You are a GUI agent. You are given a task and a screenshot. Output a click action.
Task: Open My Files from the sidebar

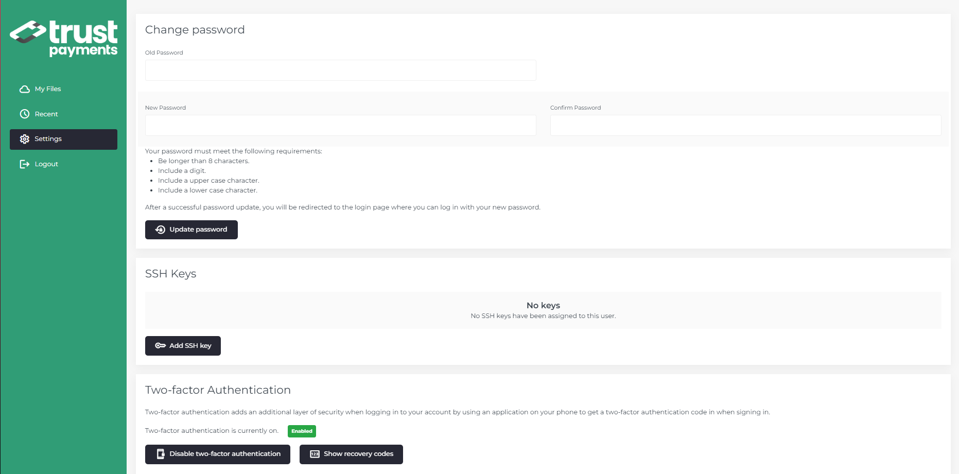point(48,89)
